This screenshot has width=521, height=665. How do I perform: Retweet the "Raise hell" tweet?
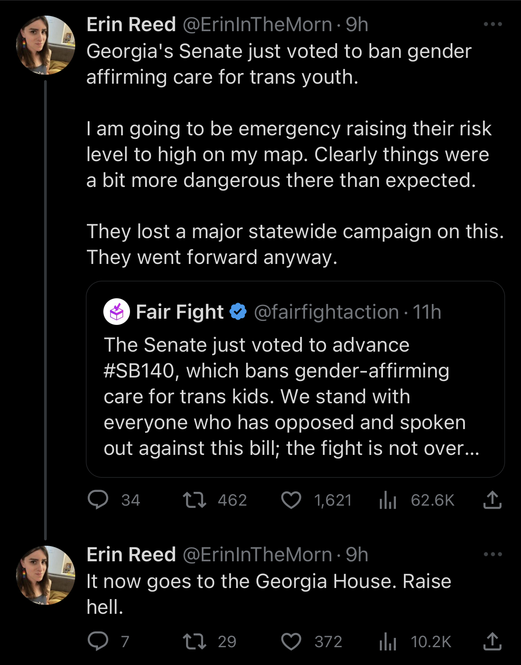[x=195, y=641]
